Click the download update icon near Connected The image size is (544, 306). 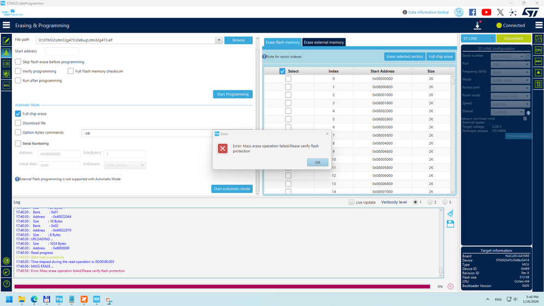coord(478,25)
